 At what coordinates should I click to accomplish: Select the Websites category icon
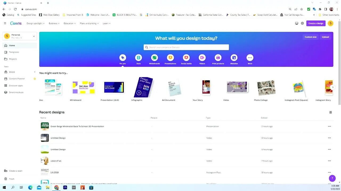pyautogui.click(x=234, y=58)
